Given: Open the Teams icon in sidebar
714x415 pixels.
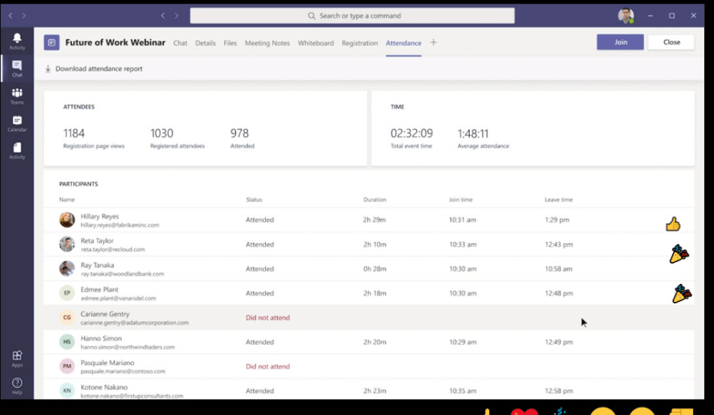Looking at the screenshot, I should point(17,96).
